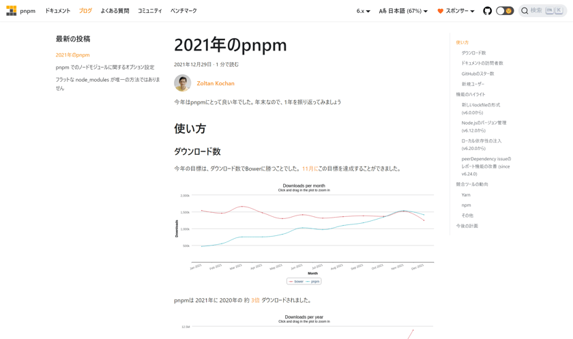This screenshot has height=339, width=573.
Task: Select the ブログ nav item
Action: coord(85,11)
